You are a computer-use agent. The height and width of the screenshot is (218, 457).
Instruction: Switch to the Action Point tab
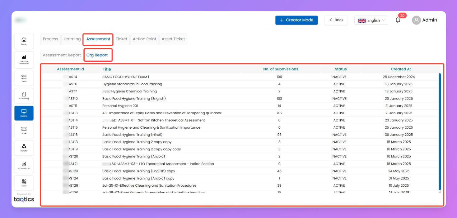pyautogui.click(x=144, y=39)
